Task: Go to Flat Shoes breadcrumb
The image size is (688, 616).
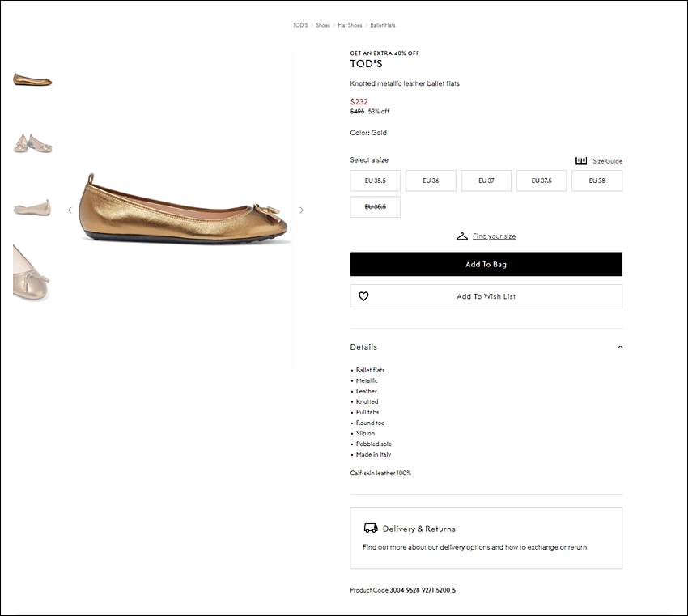Action: pos(350,25)
